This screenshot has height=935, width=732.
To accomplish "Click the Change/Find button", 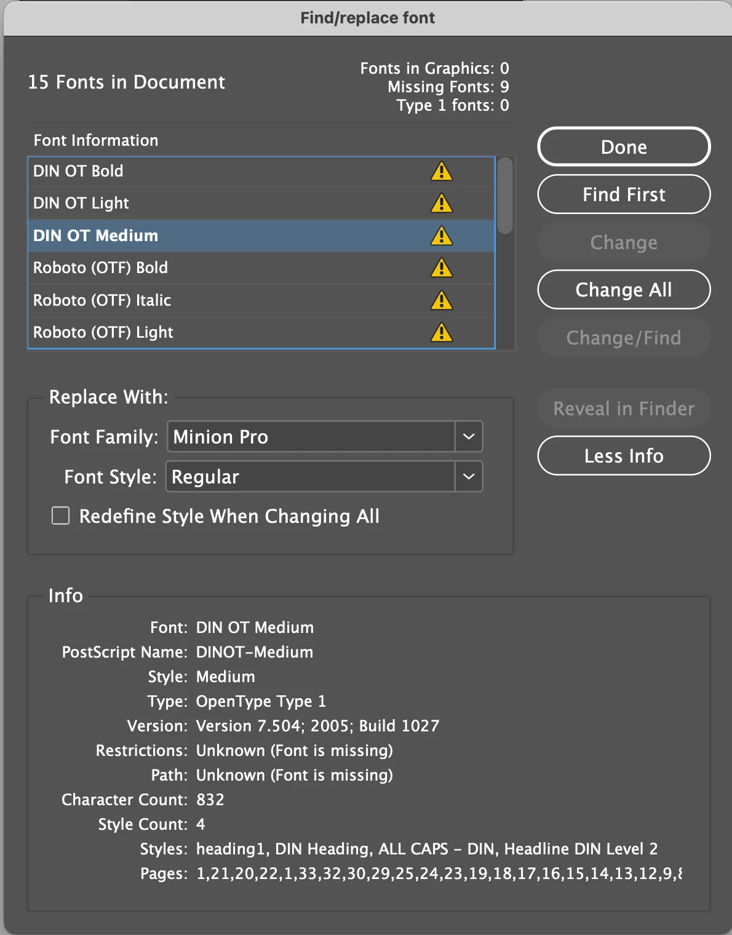I will [x=624, y=338].
